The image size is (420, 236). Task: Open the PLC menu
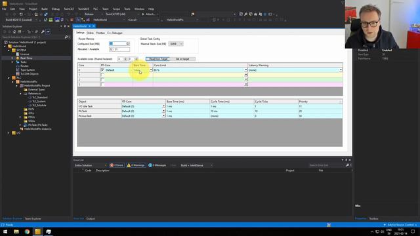[95, 9]
